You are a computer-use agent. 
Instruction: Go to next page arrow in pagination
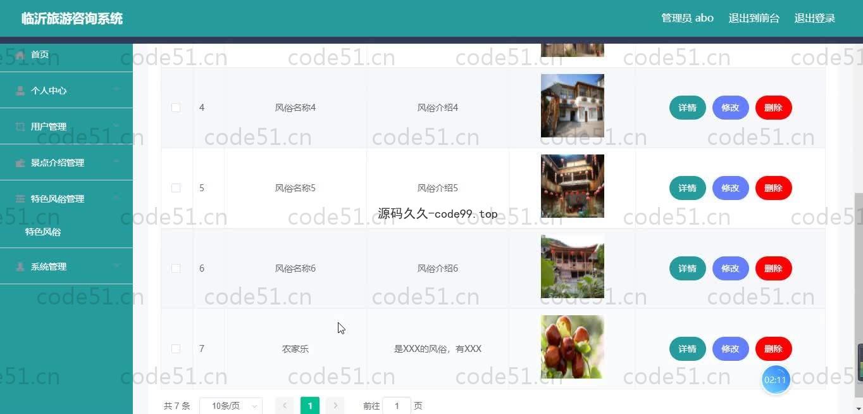(335, 406)
